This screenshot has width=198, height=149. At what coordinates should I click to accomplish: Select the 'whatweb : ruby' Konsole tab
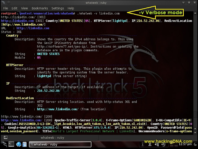52,138
